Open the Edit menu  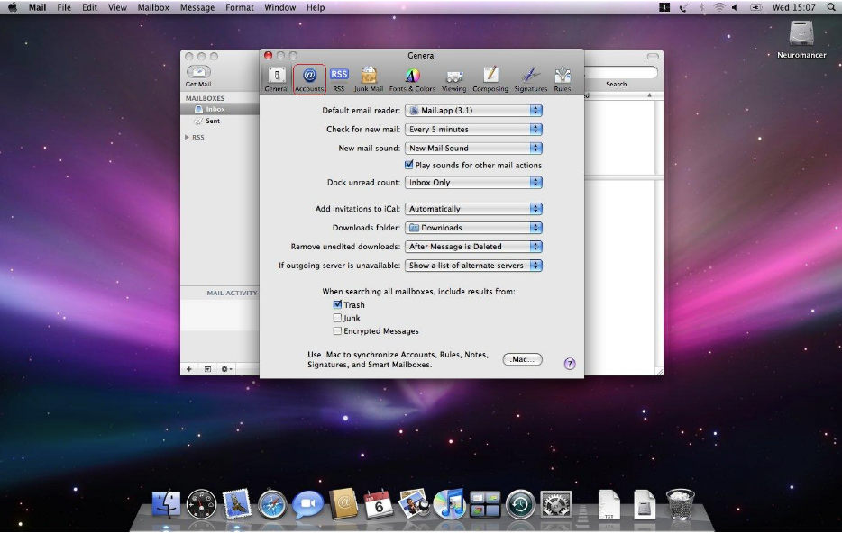tap(89, 7)
